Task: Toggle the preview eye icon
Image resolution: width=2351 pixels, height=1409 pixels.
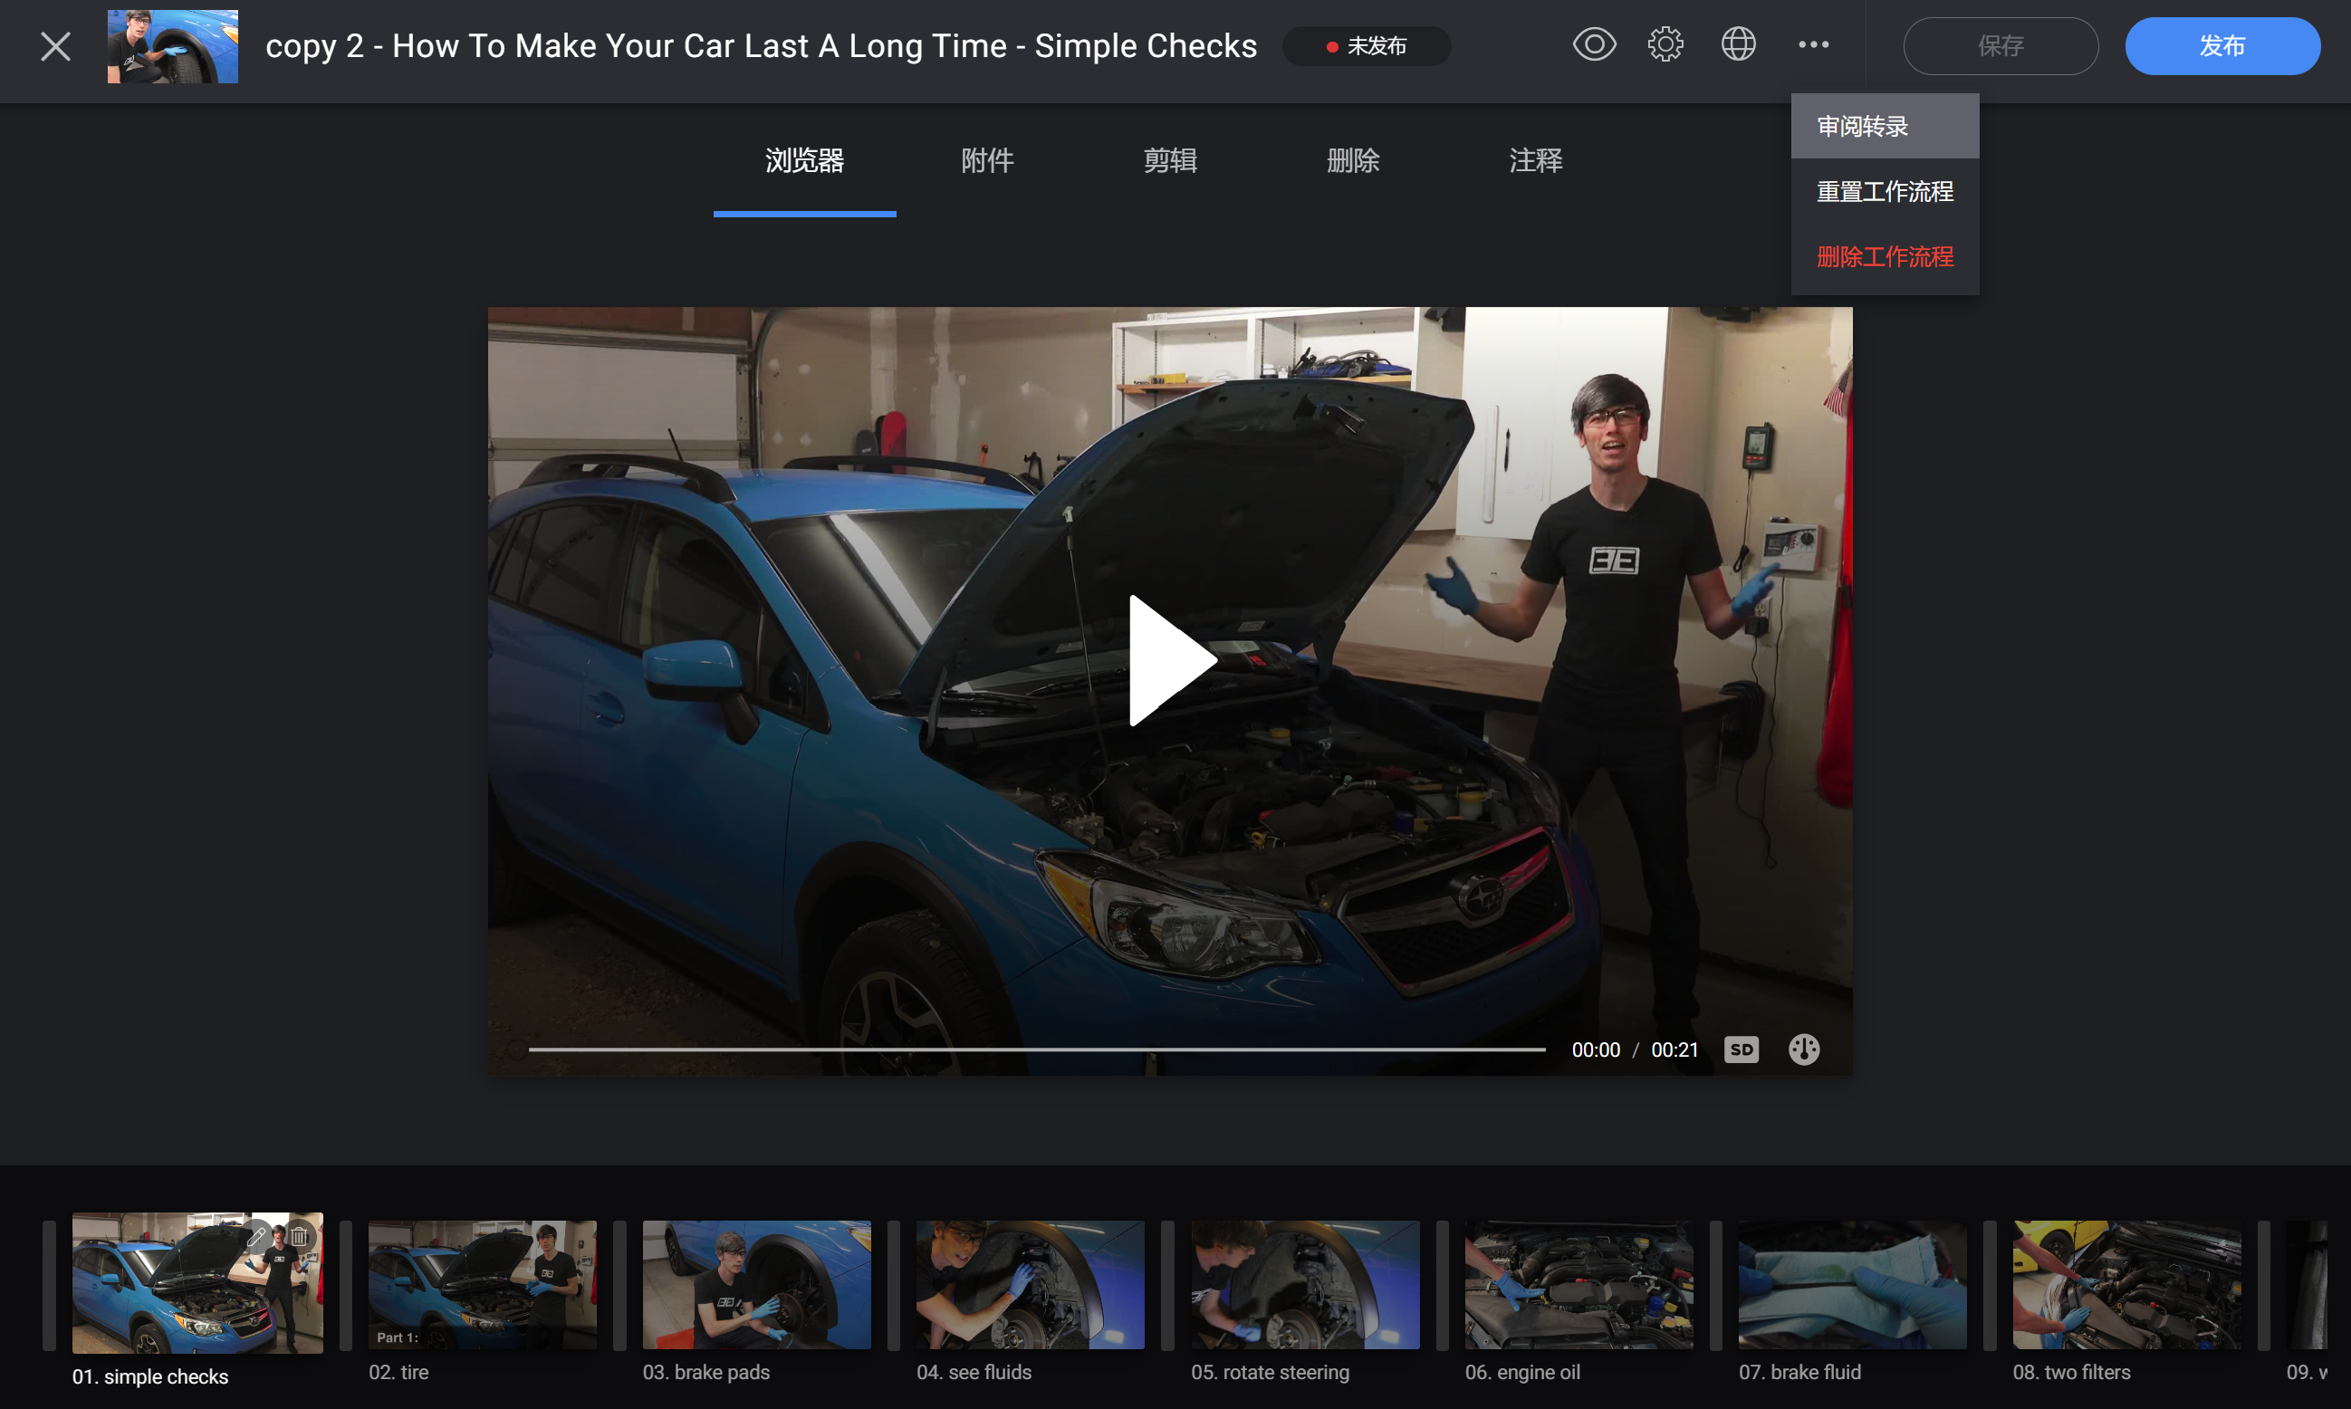Action: [x=1594, y=44]
